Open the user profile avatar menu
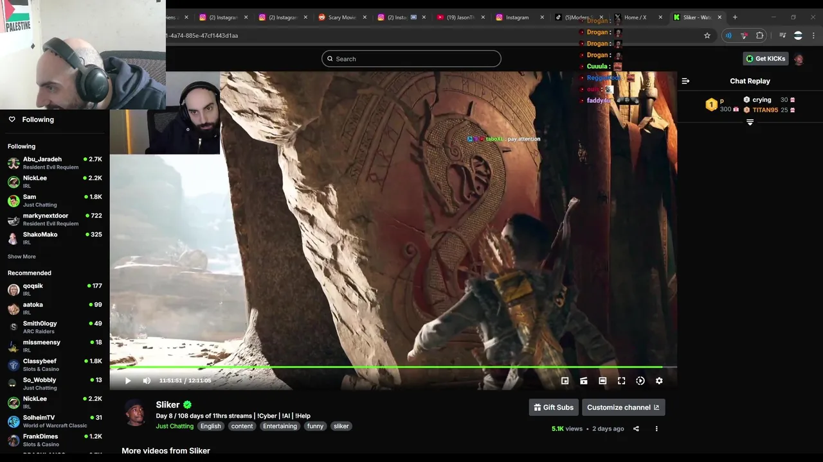Viewport: 823px width, 462px height. [x=799, y=58]
